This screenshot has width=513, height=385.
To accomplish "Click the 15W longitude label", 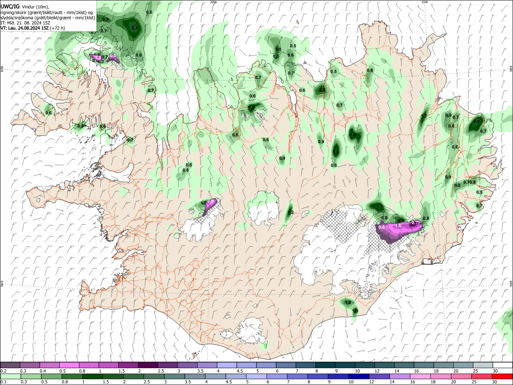I will (424, 2).
